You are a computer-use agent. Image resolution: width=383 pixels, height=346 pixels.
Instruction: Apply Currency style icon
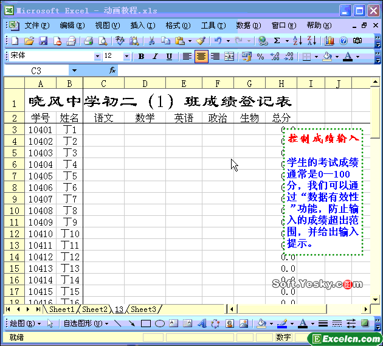[x=246, y=57]
